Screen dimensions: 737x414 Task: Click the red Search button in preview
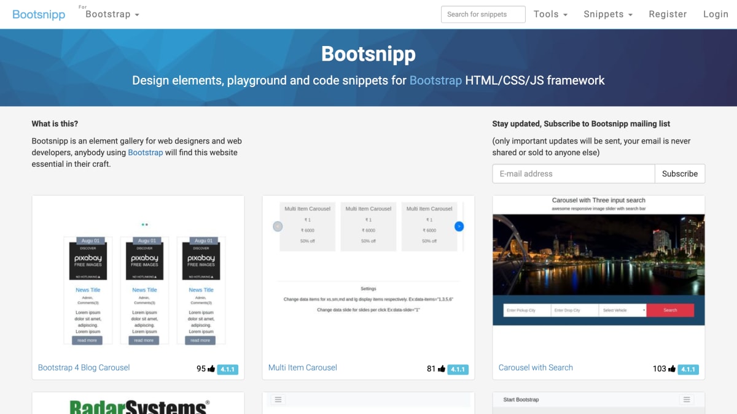coord(670,310)
